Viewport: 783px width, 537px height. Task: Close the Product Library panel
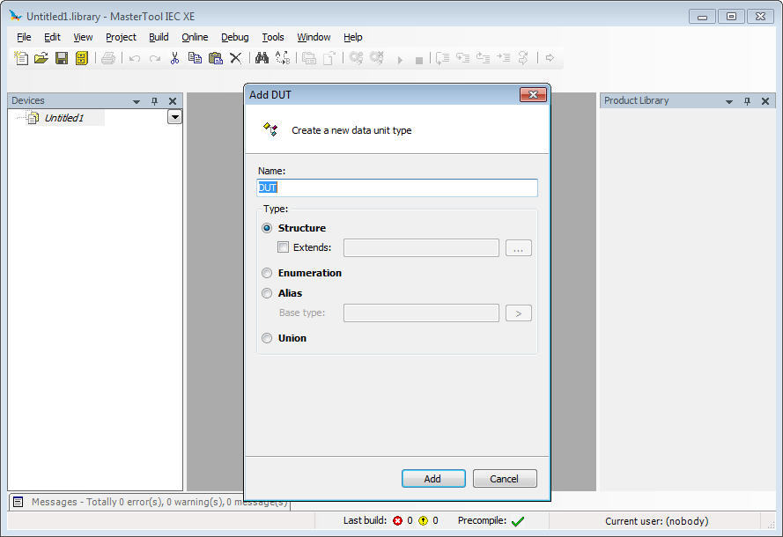pyautogui.click(x=765, y=101)
